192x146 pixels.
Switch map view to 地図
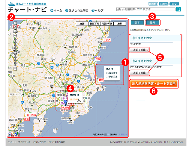[82, 24]
